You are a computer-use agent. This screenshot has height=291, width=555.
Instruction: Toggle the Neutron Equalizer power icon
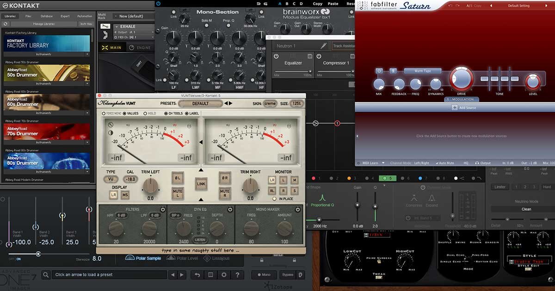[277, 56]
